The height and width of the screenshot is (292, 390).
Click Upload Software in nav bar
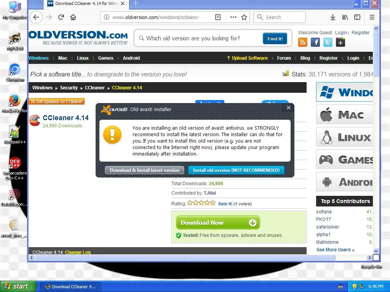[248, 58]
